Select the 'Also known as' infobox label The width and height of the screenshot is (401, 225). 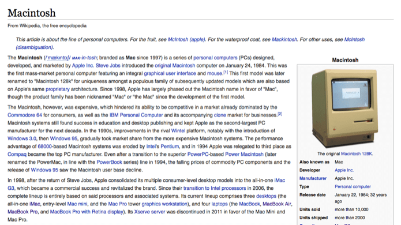click(x=314, y=162)
